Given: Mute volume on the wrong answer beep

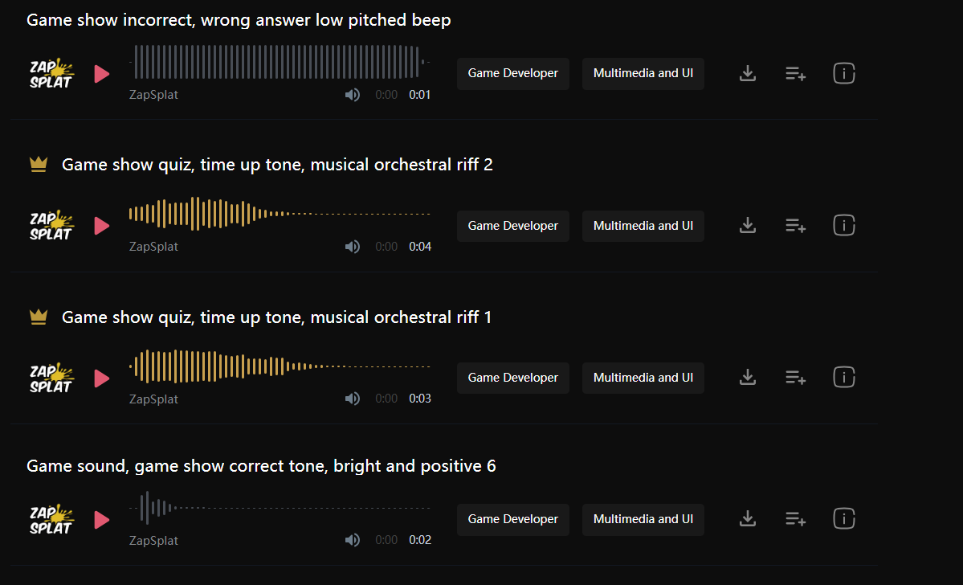Looking at the screenshot, I should [x=353, y=95].
